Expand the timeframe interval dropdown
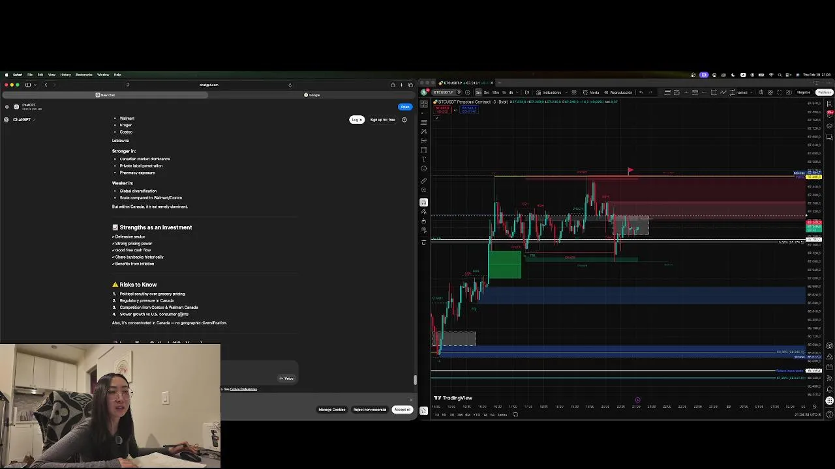The image size is (835, 469). pyautogui.click(x=517, y=92)
